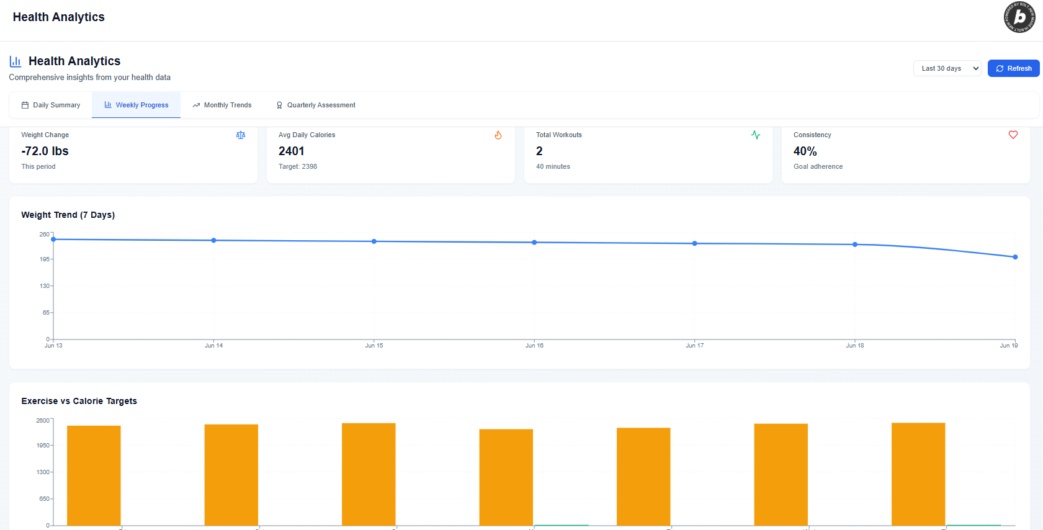Viewport: 1043px width, 530px height.
Task: Click the trending arrow icon on Monthly Trends
Action: 196,106
